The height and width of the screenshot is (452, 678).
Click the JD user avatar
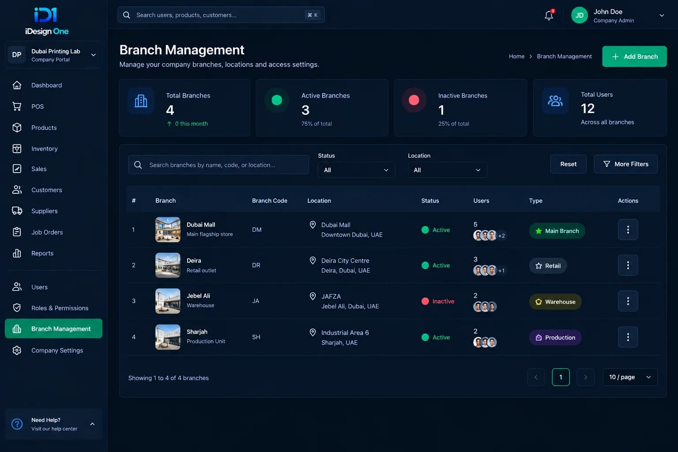(579, 15)
